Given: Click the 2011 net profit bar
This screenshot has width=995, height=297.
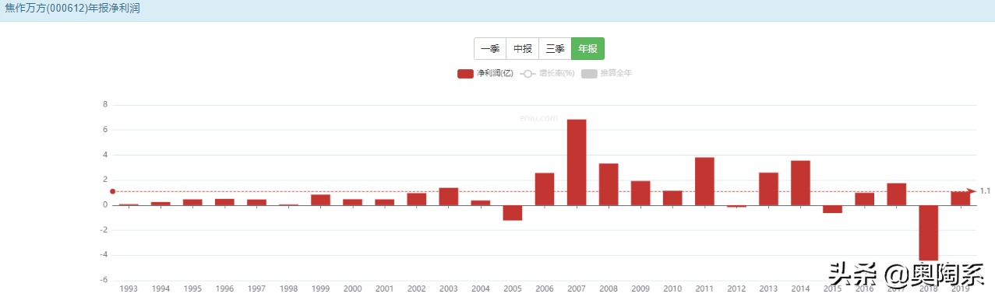Looking at the screenshot, I should 704,181.
